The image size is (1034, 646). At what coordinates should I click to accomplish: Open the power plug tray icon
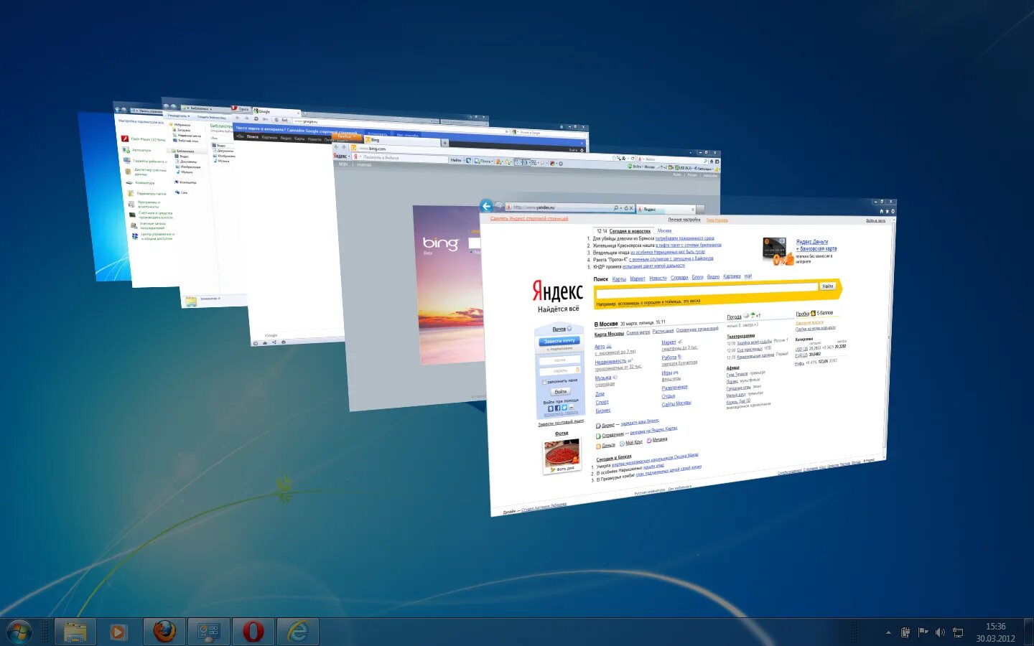click(x=905, y=632)
